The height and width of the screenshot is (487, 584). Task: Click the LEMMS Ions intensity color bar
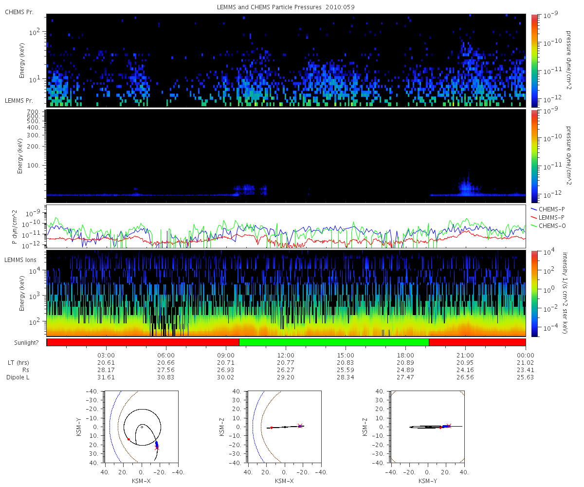[x=534, y=293]
